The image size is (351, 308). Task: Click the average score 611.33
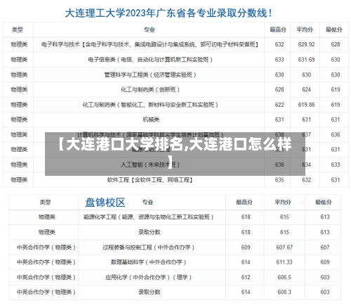click(284, 262)
